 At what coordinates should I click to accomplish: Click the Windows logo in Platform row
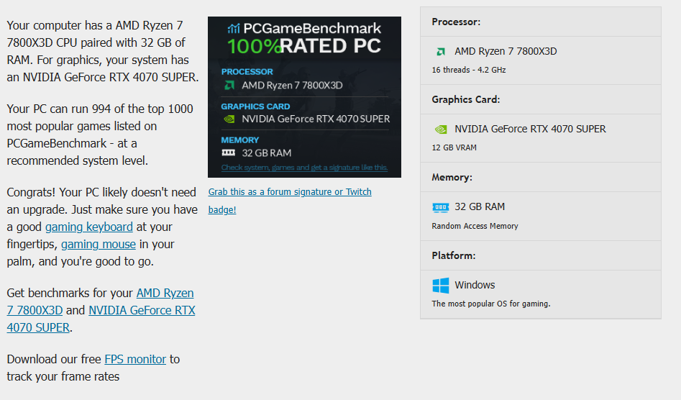pos(440,286)
